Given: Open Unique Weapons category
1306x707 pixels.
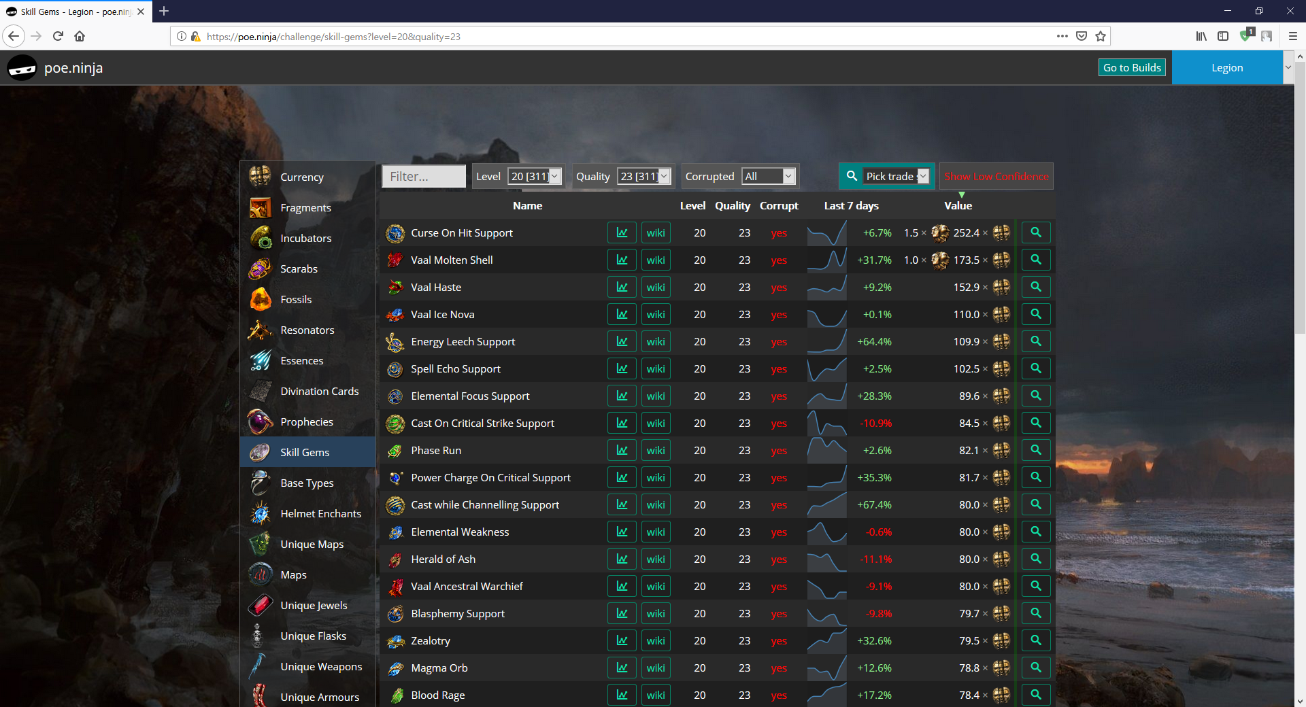Looking at the screenshot, I should (x=307, y=666).
